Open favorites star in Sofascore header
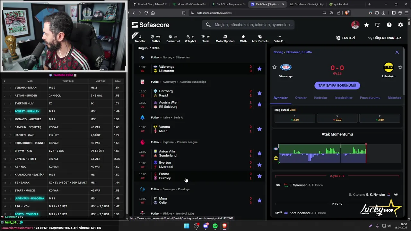 pyautogui.click(x=366, y=25)
